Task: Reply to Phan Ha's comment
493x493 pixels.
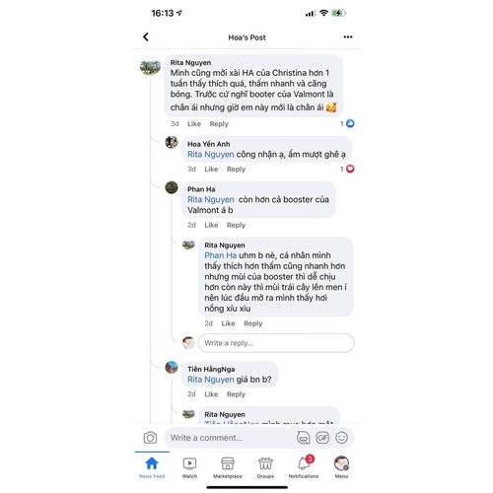Action: 236,225
